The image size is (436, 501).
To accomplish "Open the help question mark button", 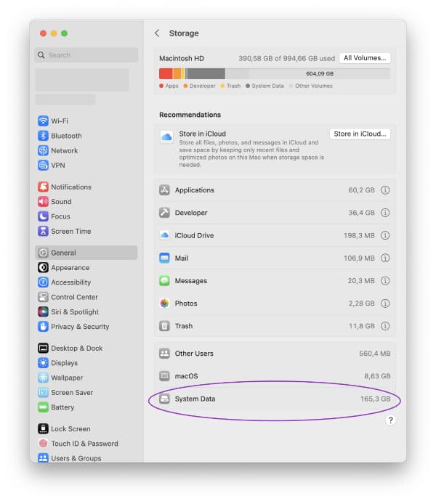I will 390,420.
